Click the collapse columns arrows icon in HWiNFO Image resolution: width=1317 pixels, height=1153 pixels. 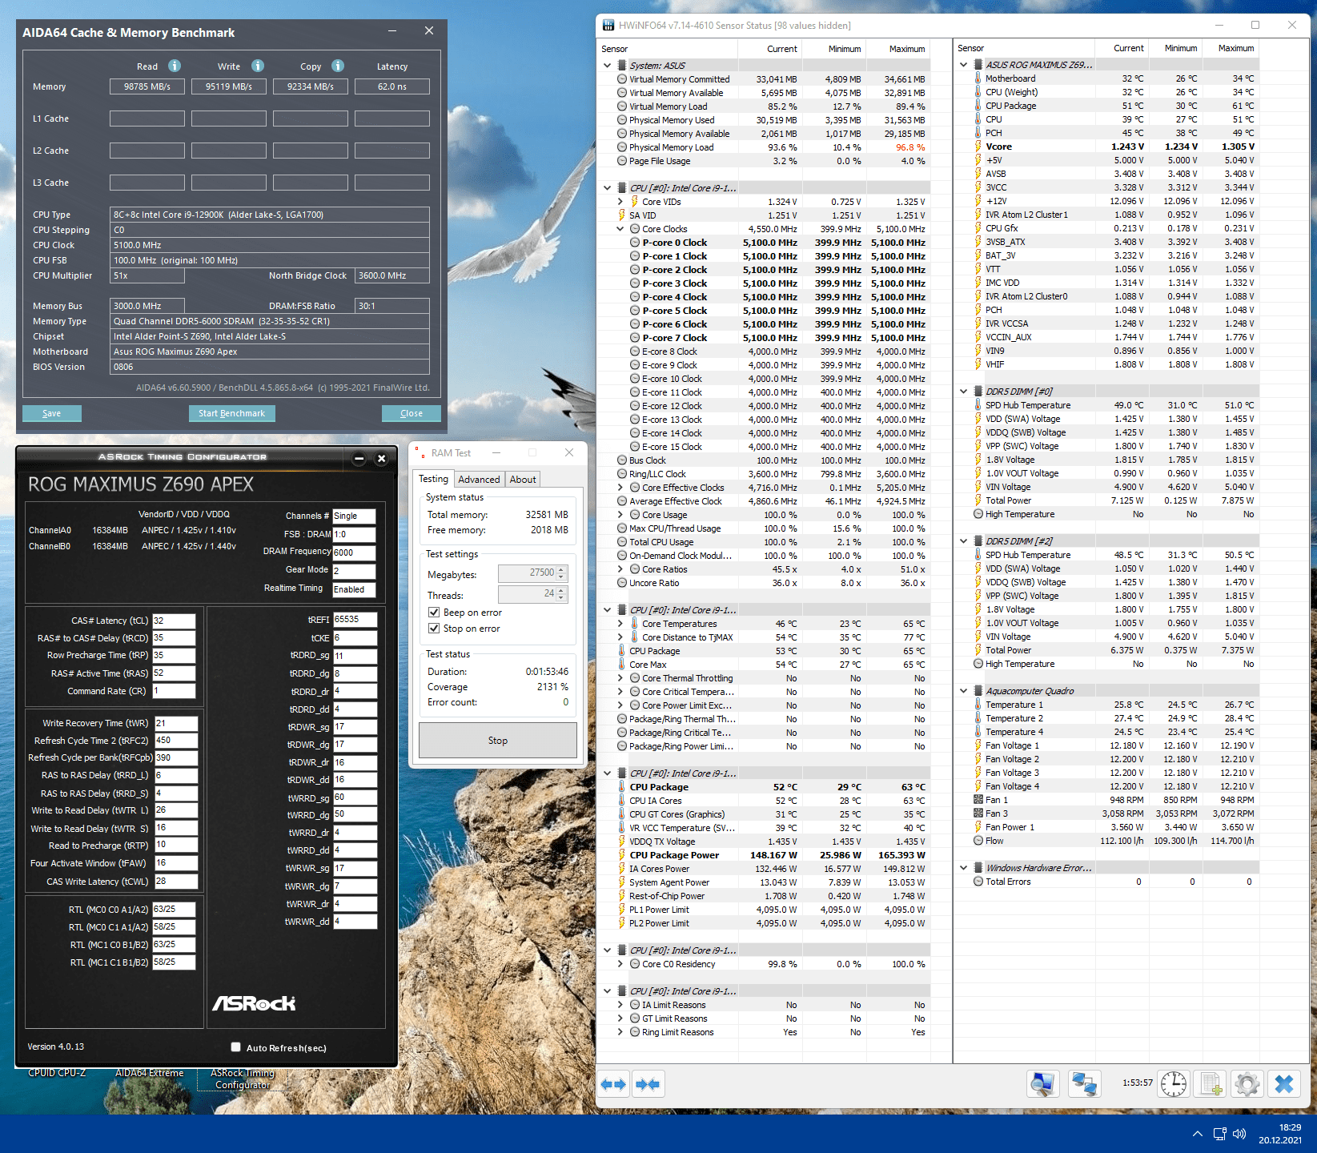[x=648, y=1084]
